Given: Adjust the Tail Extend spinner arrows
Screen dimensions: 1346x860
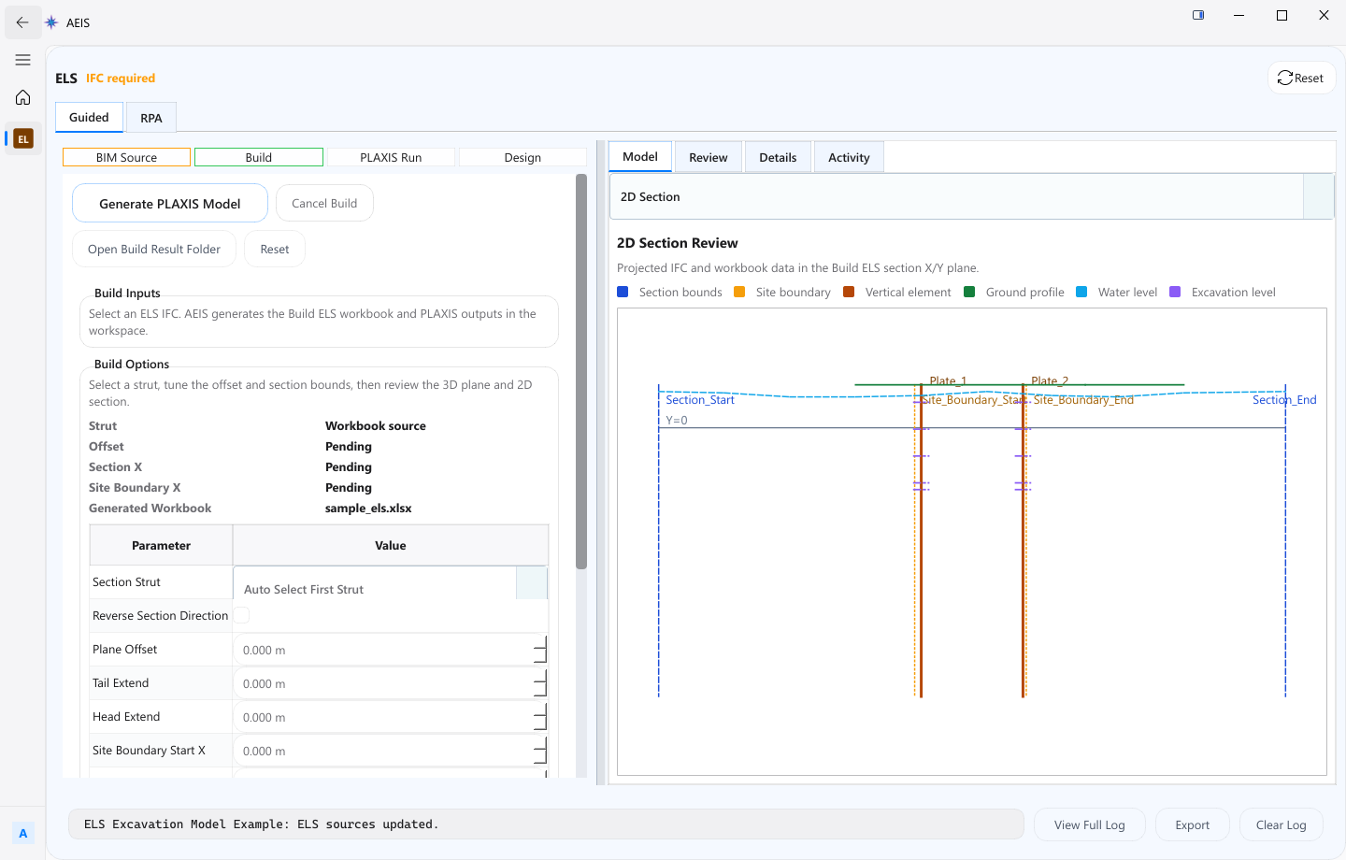Looking at the screenshot, I should click(540, 683).
